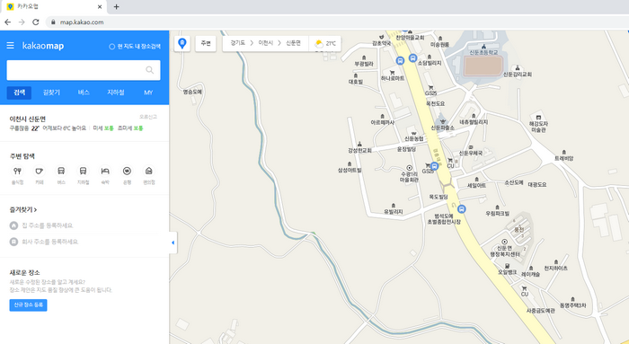Click the 트레비앙 label on map
The height and width of the screenshot is (344, 629).
click(564, 158)
